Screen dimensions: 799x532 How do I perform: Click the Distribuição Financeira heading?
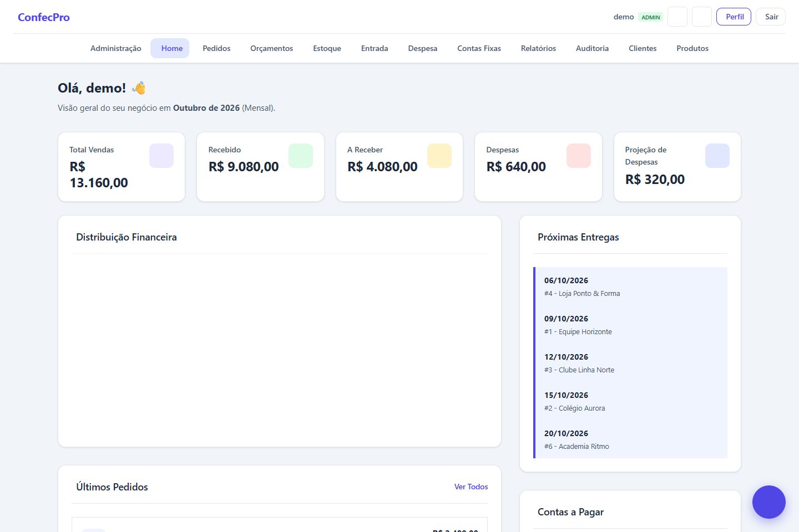(x=127, y=237)
